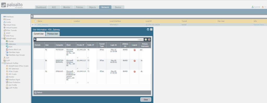Click logout icon for DPAULUS computer row
267x103 pixels.
135,72
